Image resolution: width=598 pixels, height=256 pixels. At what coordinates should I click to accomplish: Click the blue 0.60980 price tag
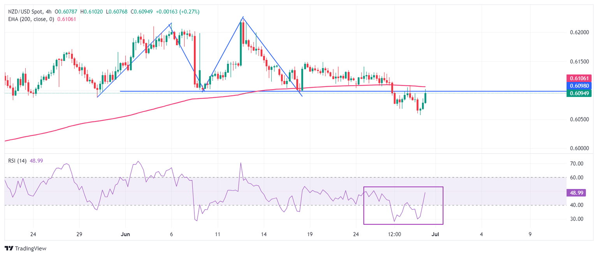(x=579, y=86)
